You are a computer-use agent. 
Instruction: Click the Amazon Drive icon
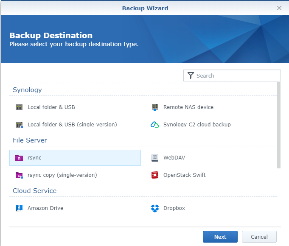(x=19, y=208)
